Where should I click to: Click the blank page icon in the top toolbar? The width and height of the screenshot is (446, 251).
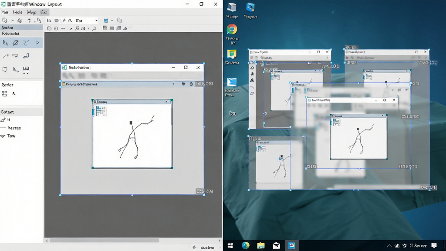pos(119,20)
